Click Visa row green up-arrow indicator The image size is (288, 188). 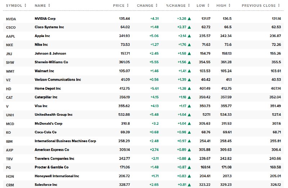(x=189, y=106)
